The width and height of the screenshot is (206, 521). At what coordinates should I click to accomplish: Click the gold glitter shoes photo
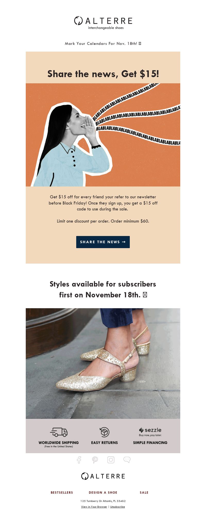[103, 363]
